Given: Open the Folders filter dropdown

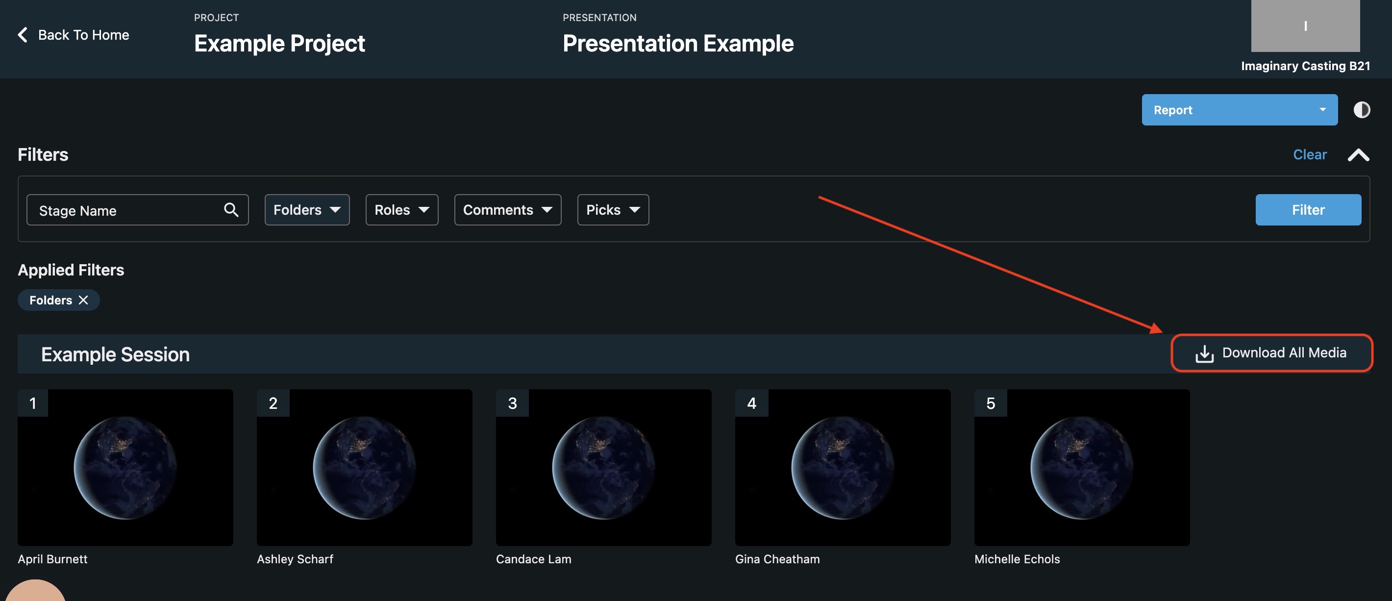Looking at the screenshot, I should coord(307,210).
